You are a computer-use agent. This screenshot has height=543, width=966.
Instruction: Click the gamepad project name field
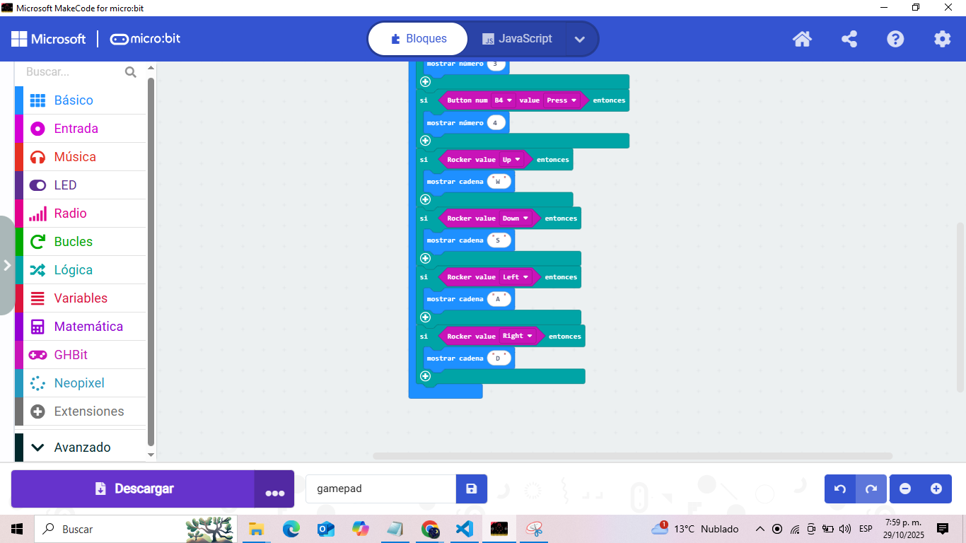pos(380,489)
